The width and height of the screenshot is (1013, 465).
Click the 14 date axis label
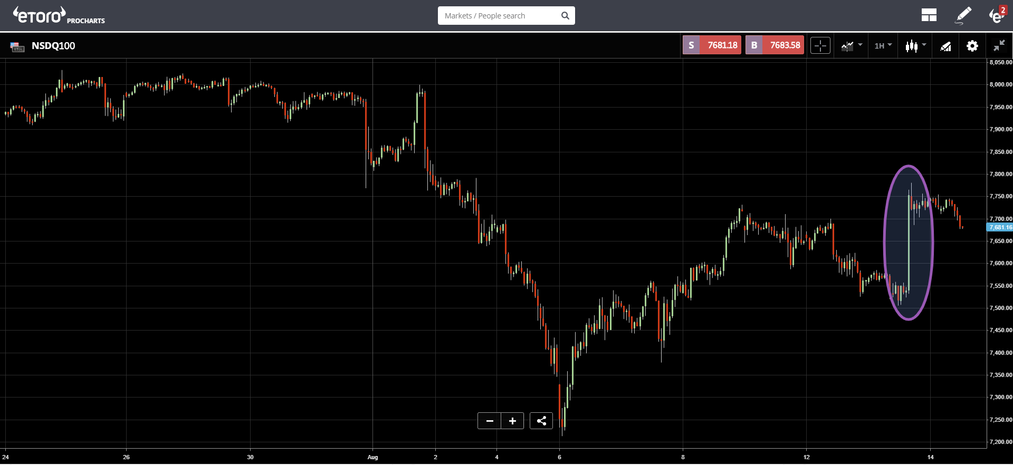[x=931, y=457]
